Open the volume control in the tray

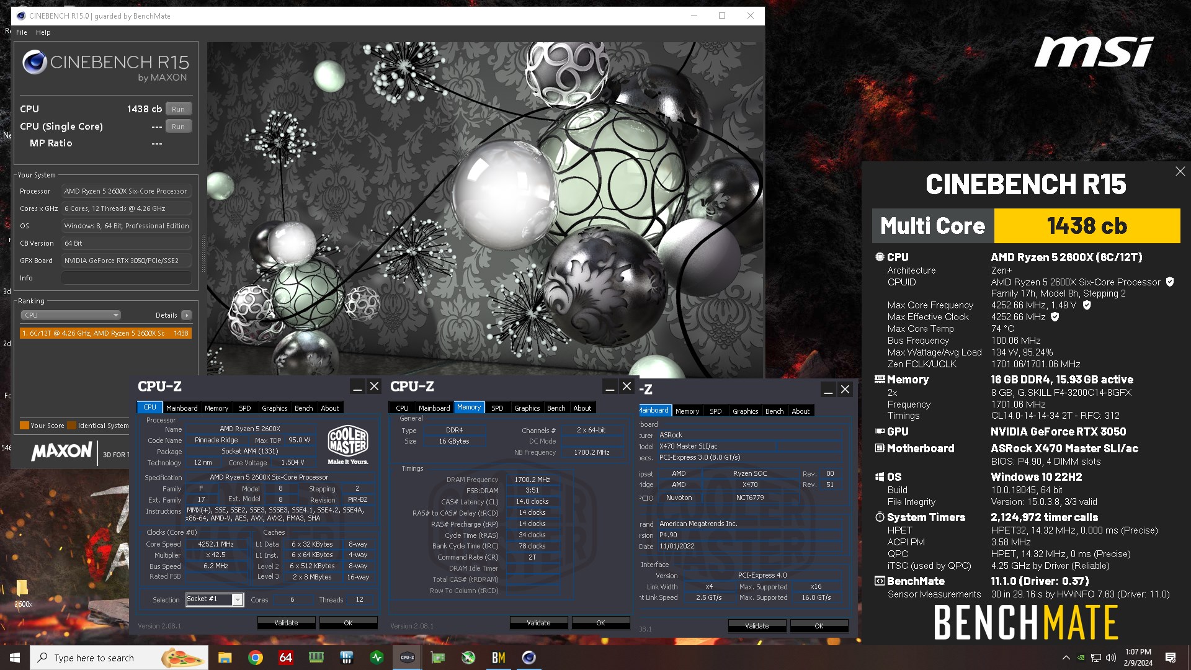coord(1111,658)
